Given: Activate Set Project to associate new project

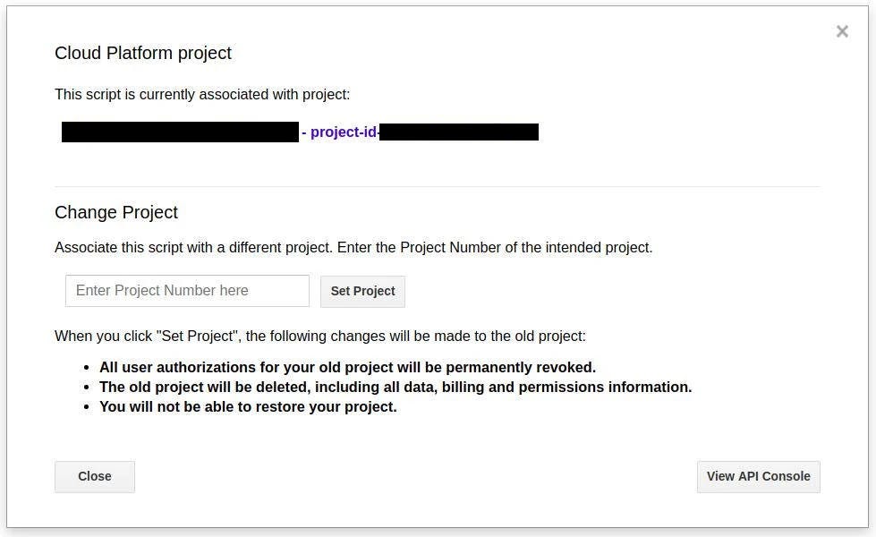Looking at the screenshot, I should click(362, 291).
